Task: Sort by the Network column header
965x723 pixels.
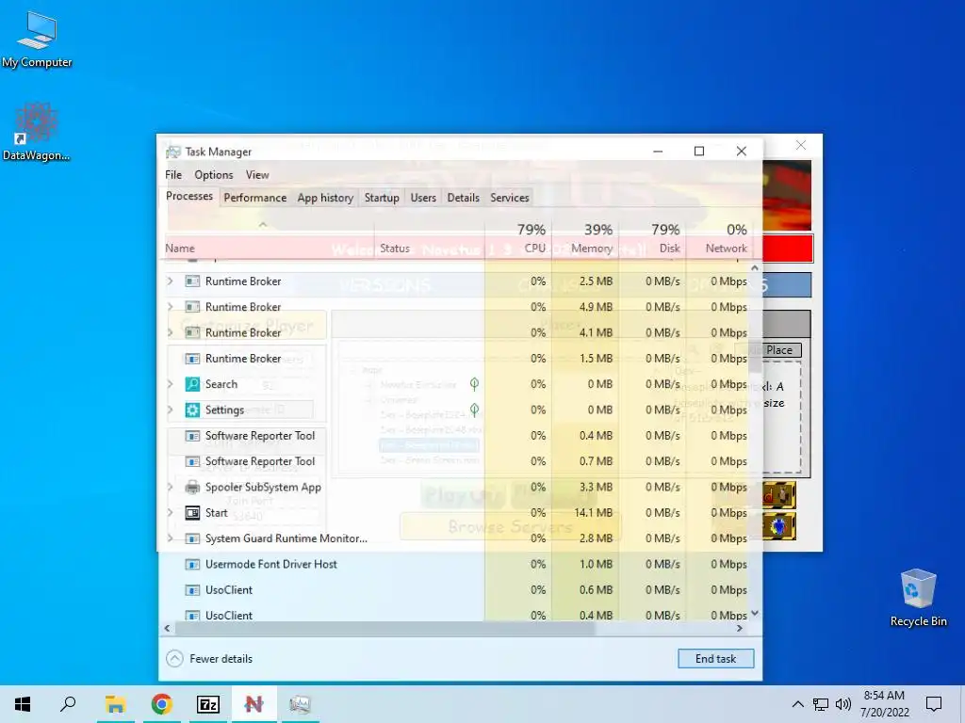Action: click(x=719, y=238)
